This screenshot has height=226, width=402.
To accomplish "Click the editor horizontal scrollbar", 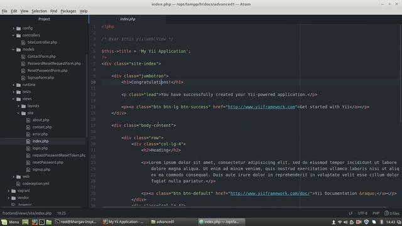I will click(244, 207).
